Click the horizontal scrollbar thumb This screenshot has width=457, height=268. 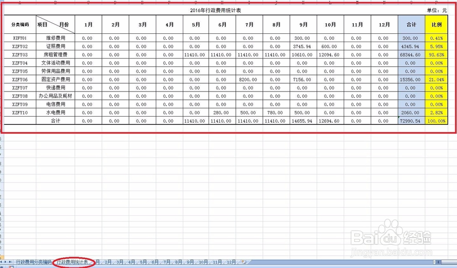point(449,262)
